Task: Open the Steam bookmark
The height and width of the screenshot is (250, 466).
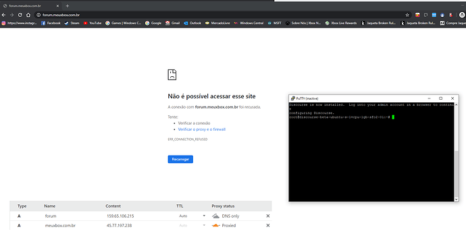Action: click(72, 23)
